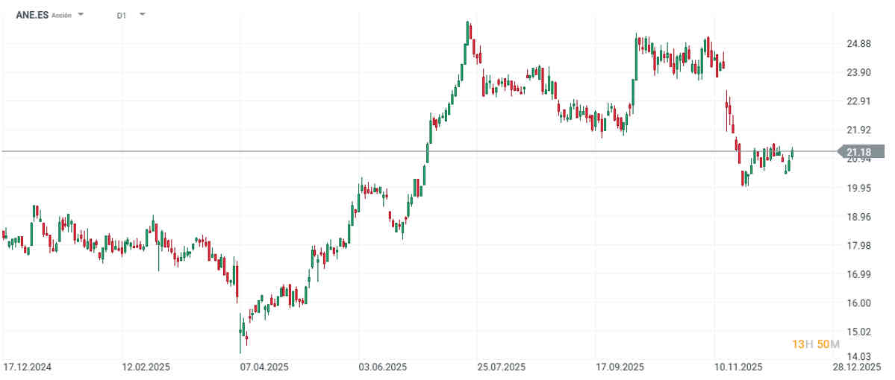895x380 pixels.
Task: Click the Acción instrument type label
Action: (x=62, y=15)
